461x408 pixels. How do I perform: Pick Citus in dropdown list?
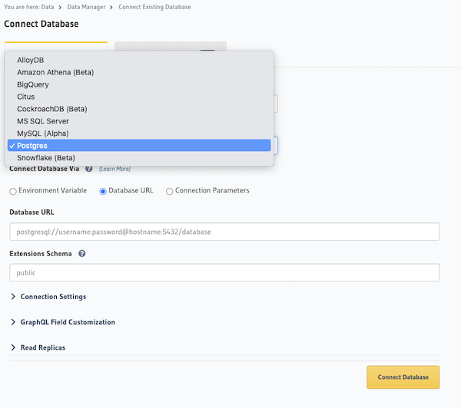click(x=139, y=97)
